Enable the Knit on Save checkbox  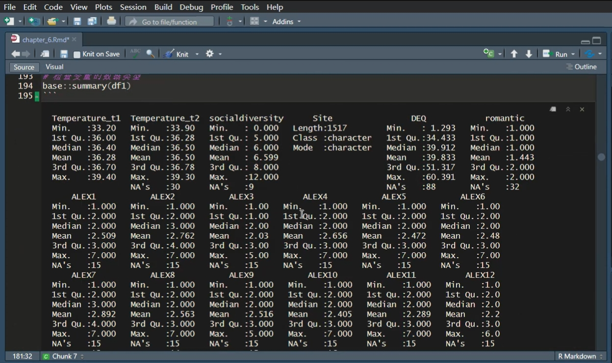77,54
